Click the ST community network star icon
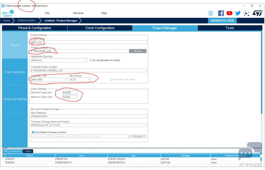Viewport: 265px width, 170px height. pyautogui.click(x=246, y=13)
